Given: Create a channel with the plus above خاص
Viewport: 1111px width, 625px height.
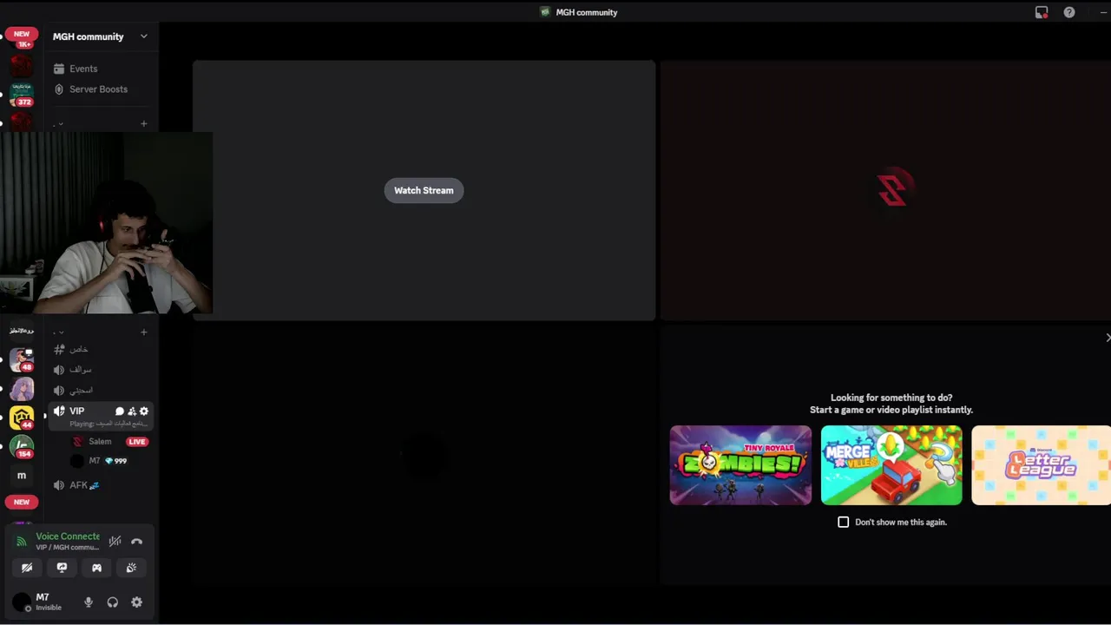Looking at the screenshot, I should [x=144, y=332].
